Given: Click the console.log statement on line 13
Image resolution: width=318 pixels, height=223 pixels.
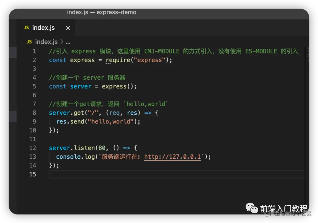Looking at the screenshot, I should tap(133, 157).
